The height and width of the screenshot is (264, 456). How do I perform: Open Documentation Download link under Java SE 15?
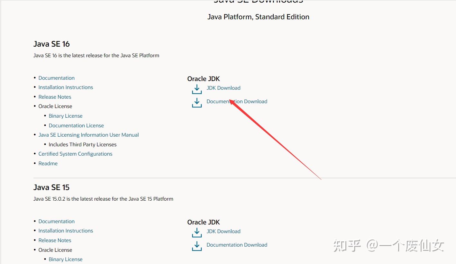pos(237,245)
